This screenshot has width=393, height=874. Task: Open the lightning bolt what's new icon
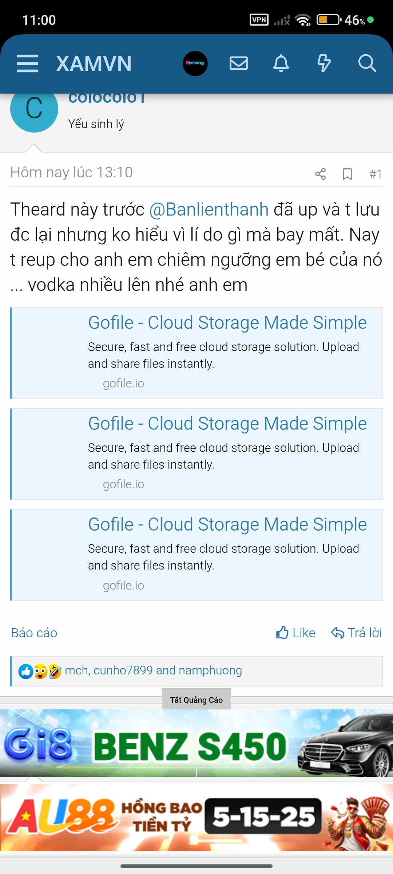(324, 63)
